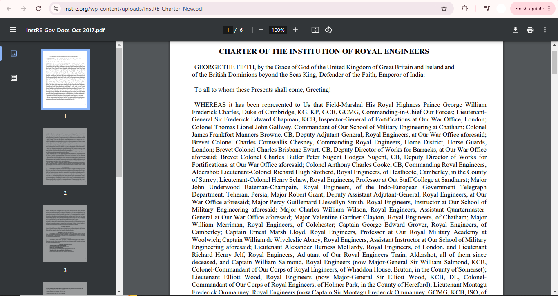The height and width of the screenshot is (296, 558).
Task: Click the total page count 6
Action: pyautogui.click(x=241, y=30)
